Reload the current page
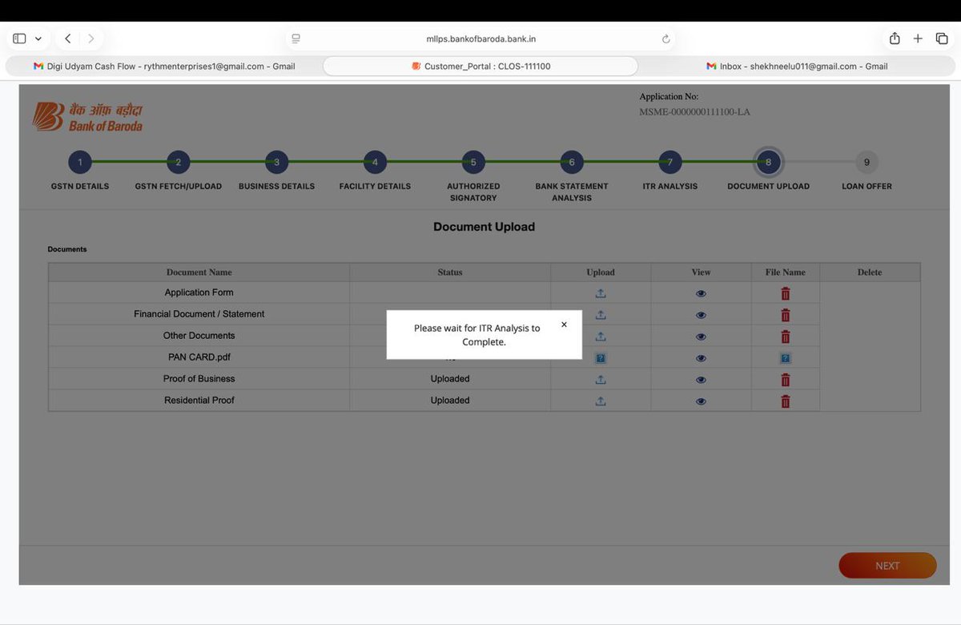Screen dimensions: 961x625 pyautogui.click(x=665, y=38)
